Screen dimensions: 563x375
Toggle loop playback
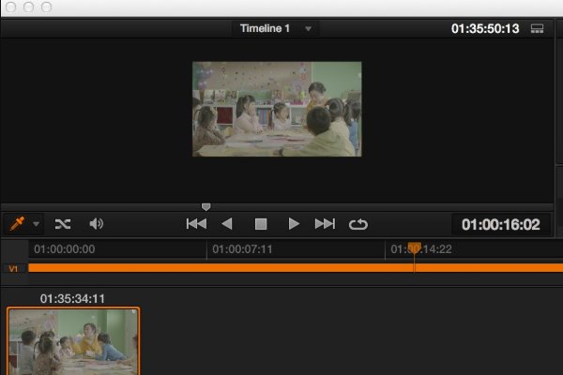pyautogui.click(x=358, y=224)
